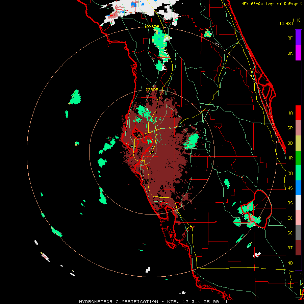304x304 pixels.
Task: Click the 100 NMI range ring label
Action: (x=152, y=27)
